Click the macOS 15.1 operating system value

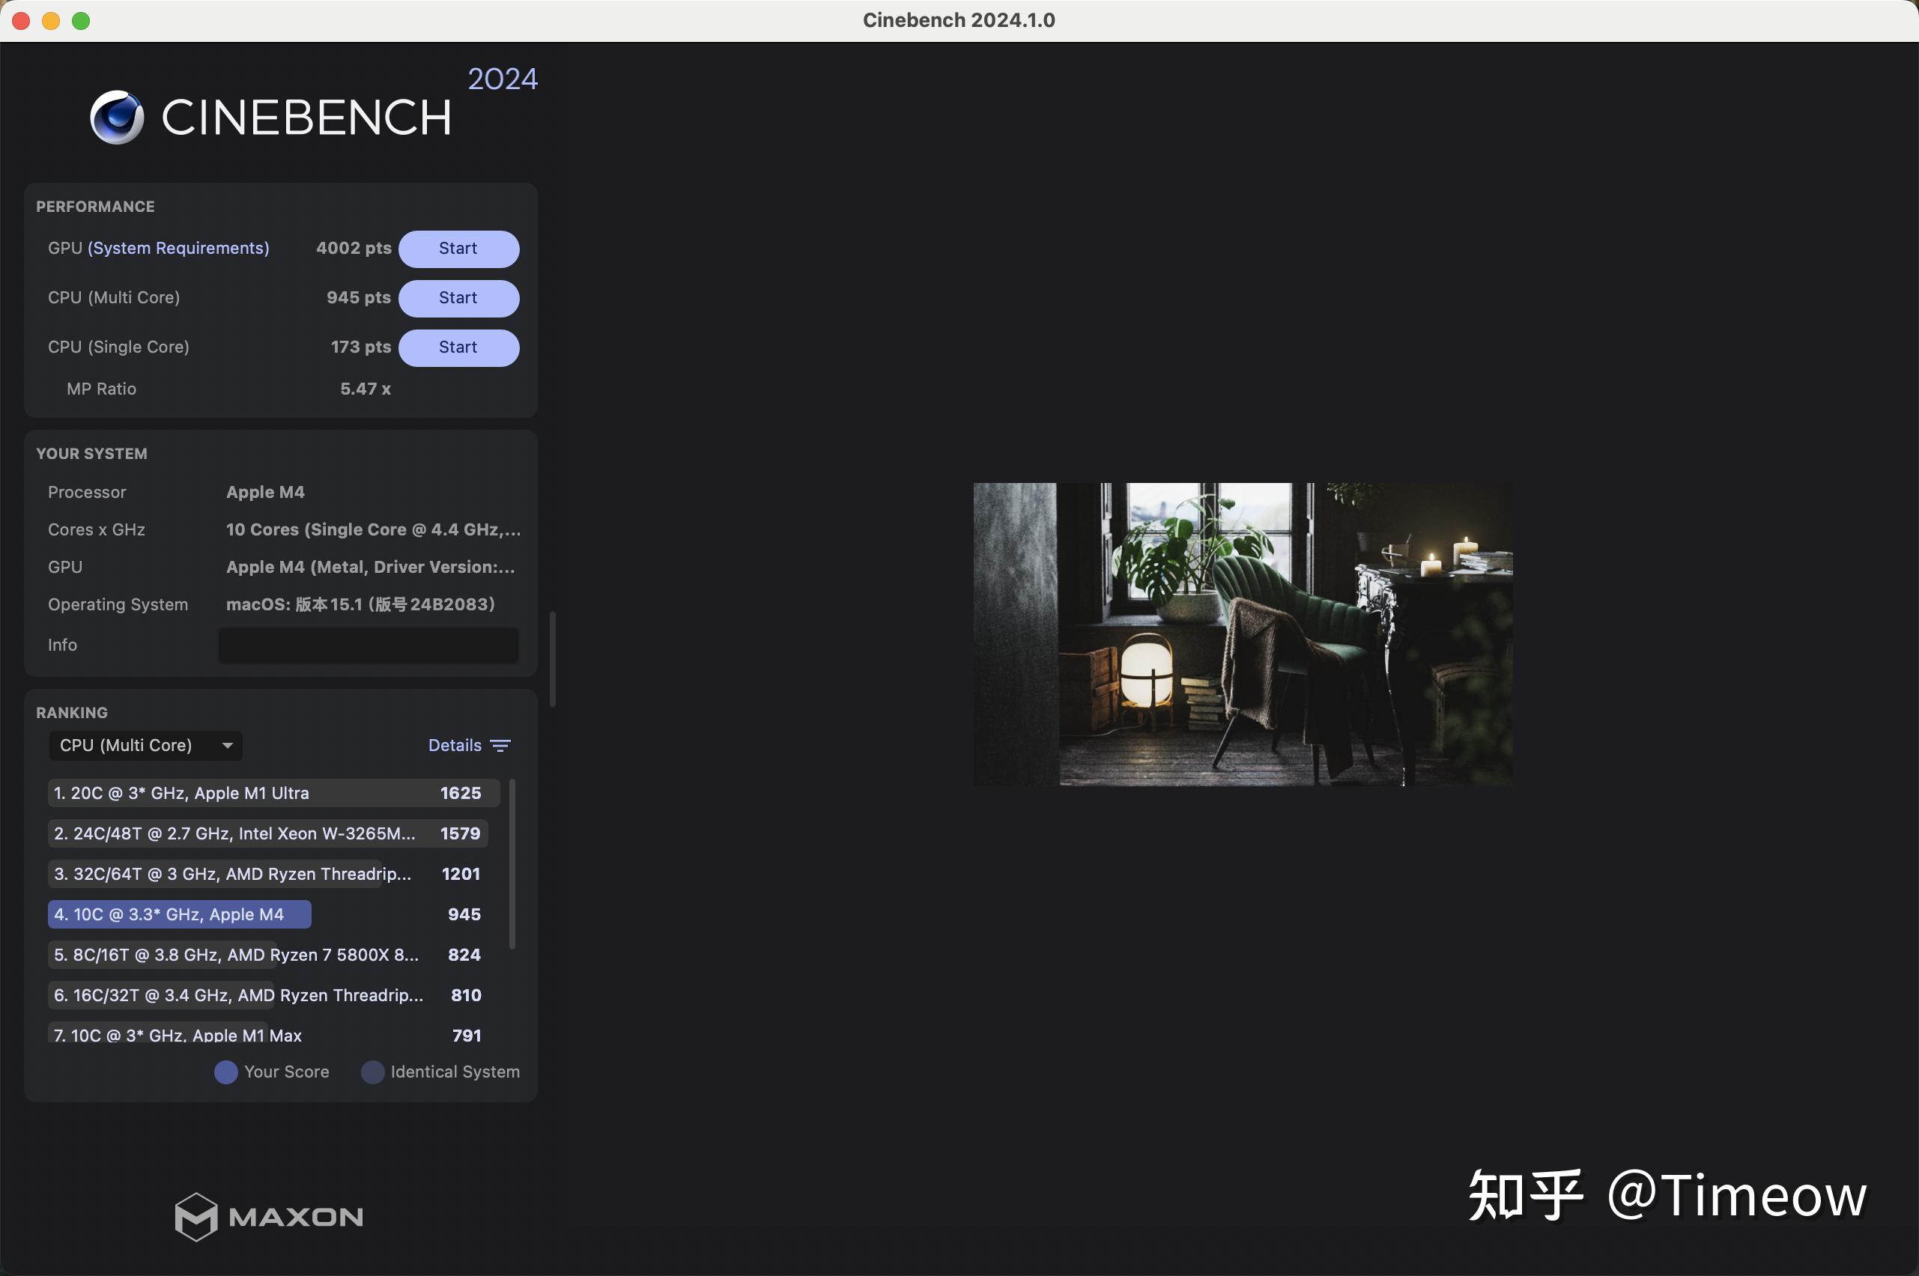[x=360, y=604]
